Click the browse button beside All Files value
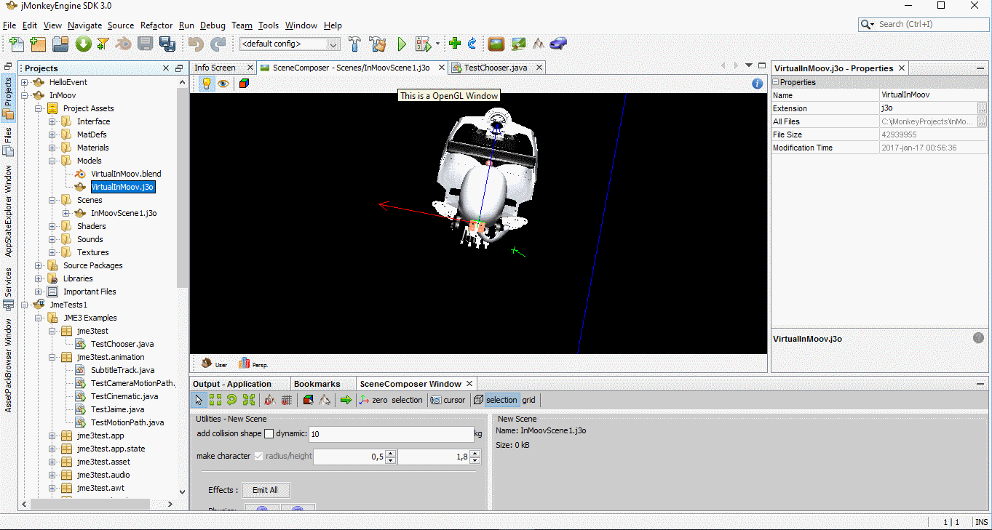The image size is (992, 530). click(982, 121)
